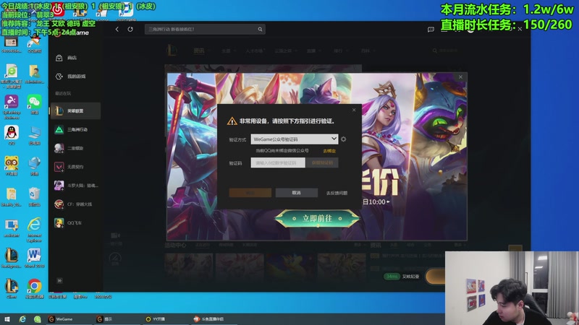Open Internet Explorer desktop shortcut

[x=34, y=230]
